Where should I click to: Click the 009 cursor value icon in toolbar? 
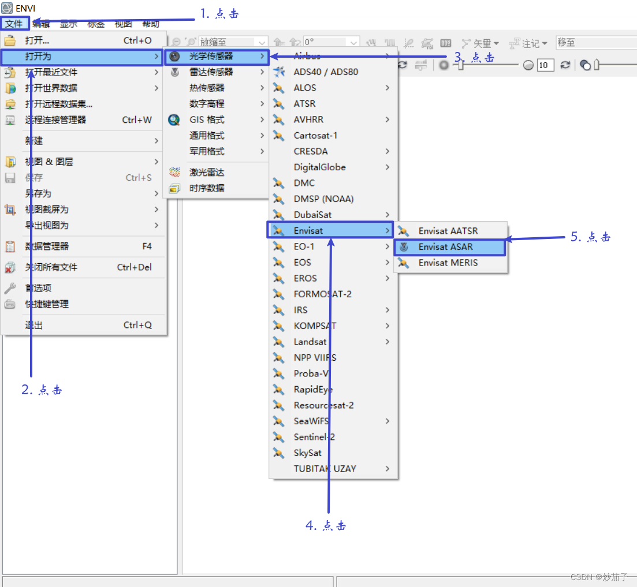(446, 43)
